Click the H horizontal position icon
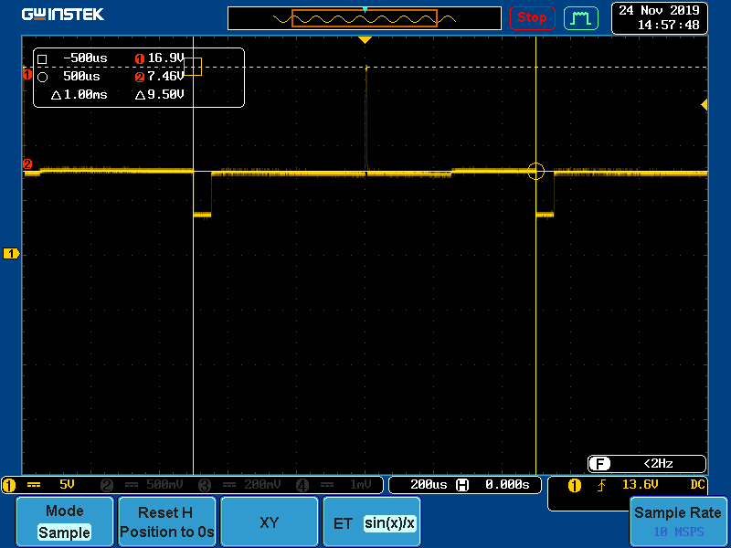Image resolution: width=731 pixels, height=548 pixels. pyautogui.click(x=462, y=485)
